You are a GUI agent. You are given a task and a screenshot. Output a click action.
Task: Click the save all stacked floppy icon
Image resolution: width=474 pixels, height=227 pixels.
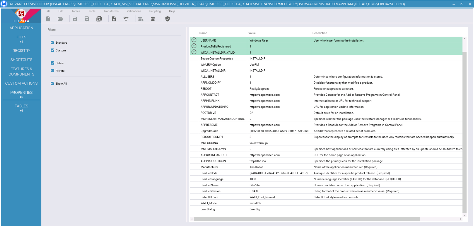(x=99, y=19)
